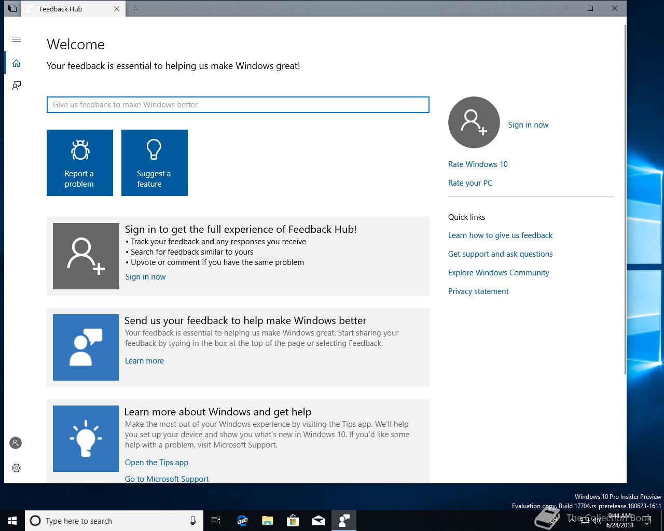This screenshot has width=664, height=531.
Task: Click the Send us your feedback heading
Action: point(245,320)
